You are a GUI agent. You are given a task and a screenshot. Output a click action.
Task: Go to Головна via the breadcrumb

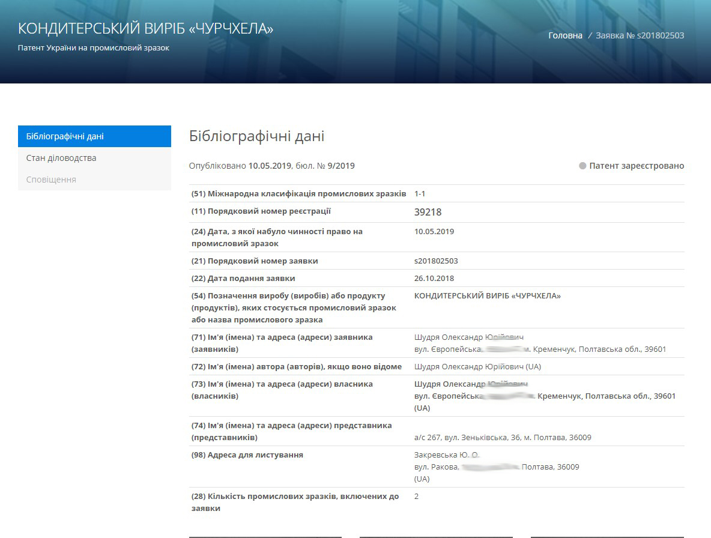tap(565, 35)
